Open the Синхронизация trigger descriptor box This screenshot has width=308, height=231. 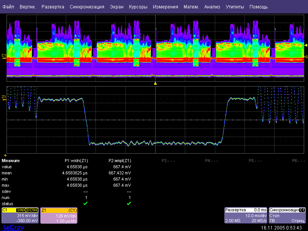click(x=287, y=216)
